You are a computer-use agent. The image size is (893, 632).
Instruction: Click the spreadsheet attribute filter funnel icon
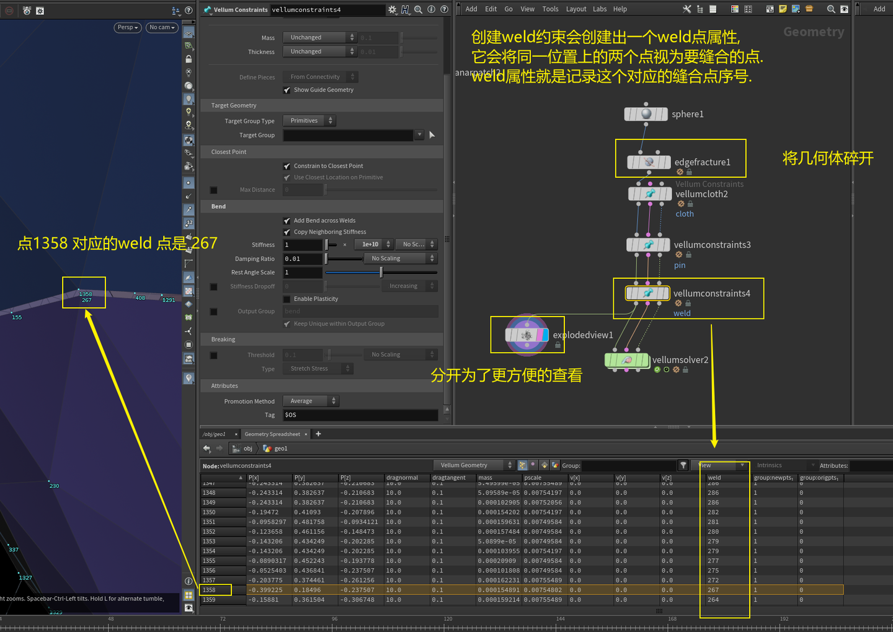tap(683, 465)
